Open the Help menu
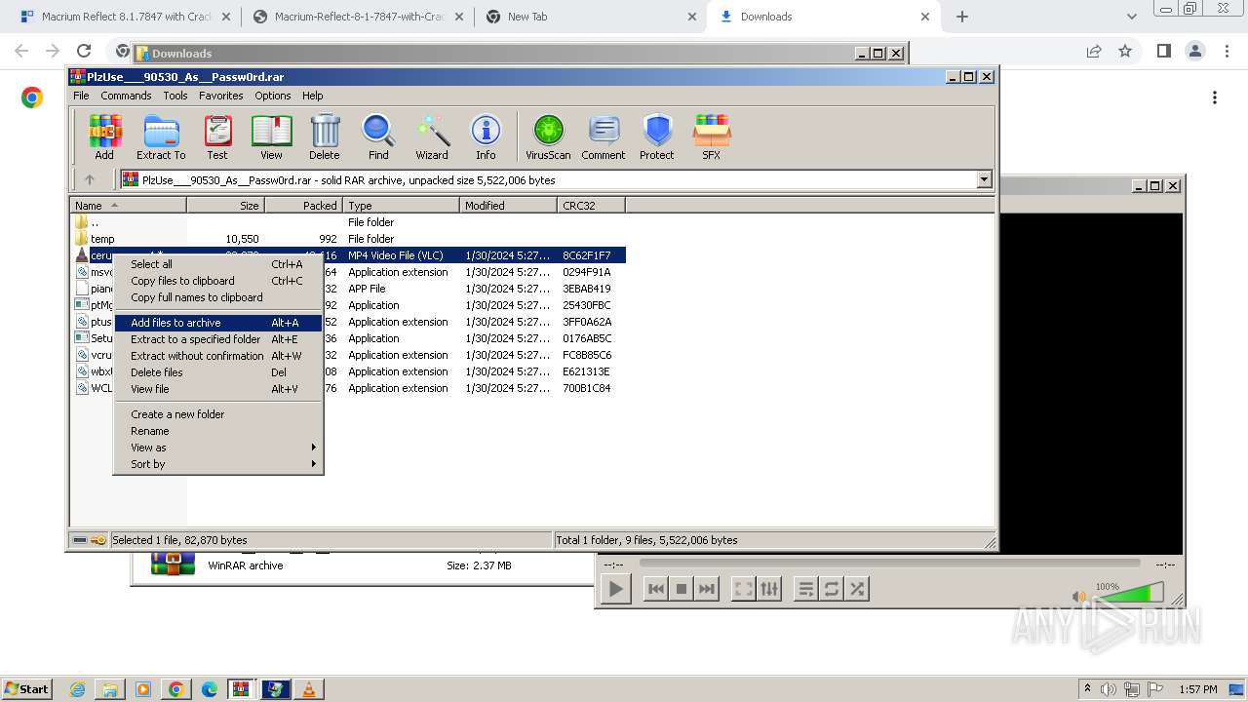 click(x=312, y=96)
